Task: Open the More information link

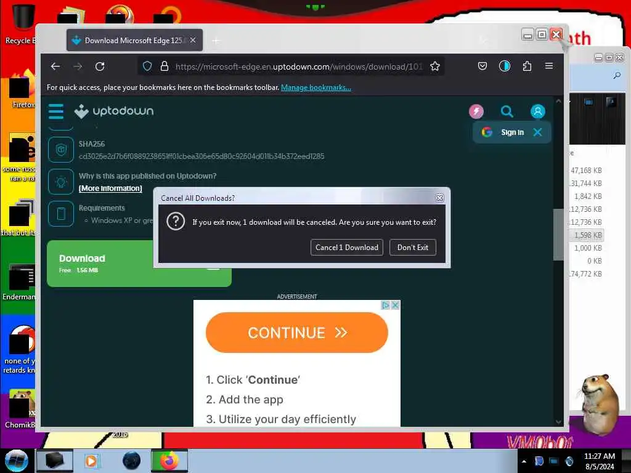Action: pyautogui.click(x=110, y=188)
